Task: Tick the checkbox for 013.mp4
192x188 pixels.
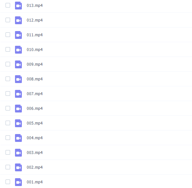Action: (8, 5)
